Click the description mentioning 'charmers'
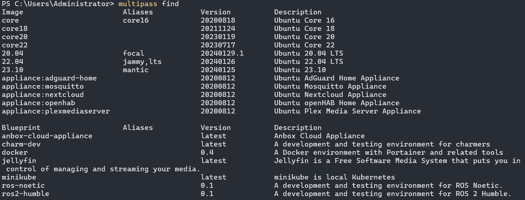This screenshot has height=200, width=525. coord(382,144)
